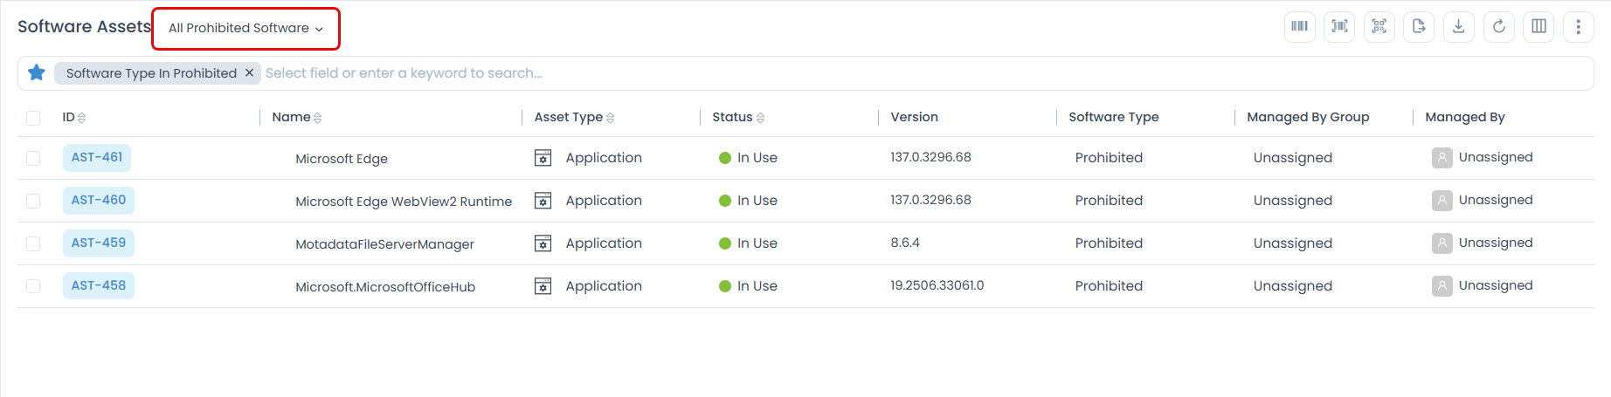Viewport: 1611px width, 397px height.
Task: Open the three-dot more options menu
Action: point(1579,27)
